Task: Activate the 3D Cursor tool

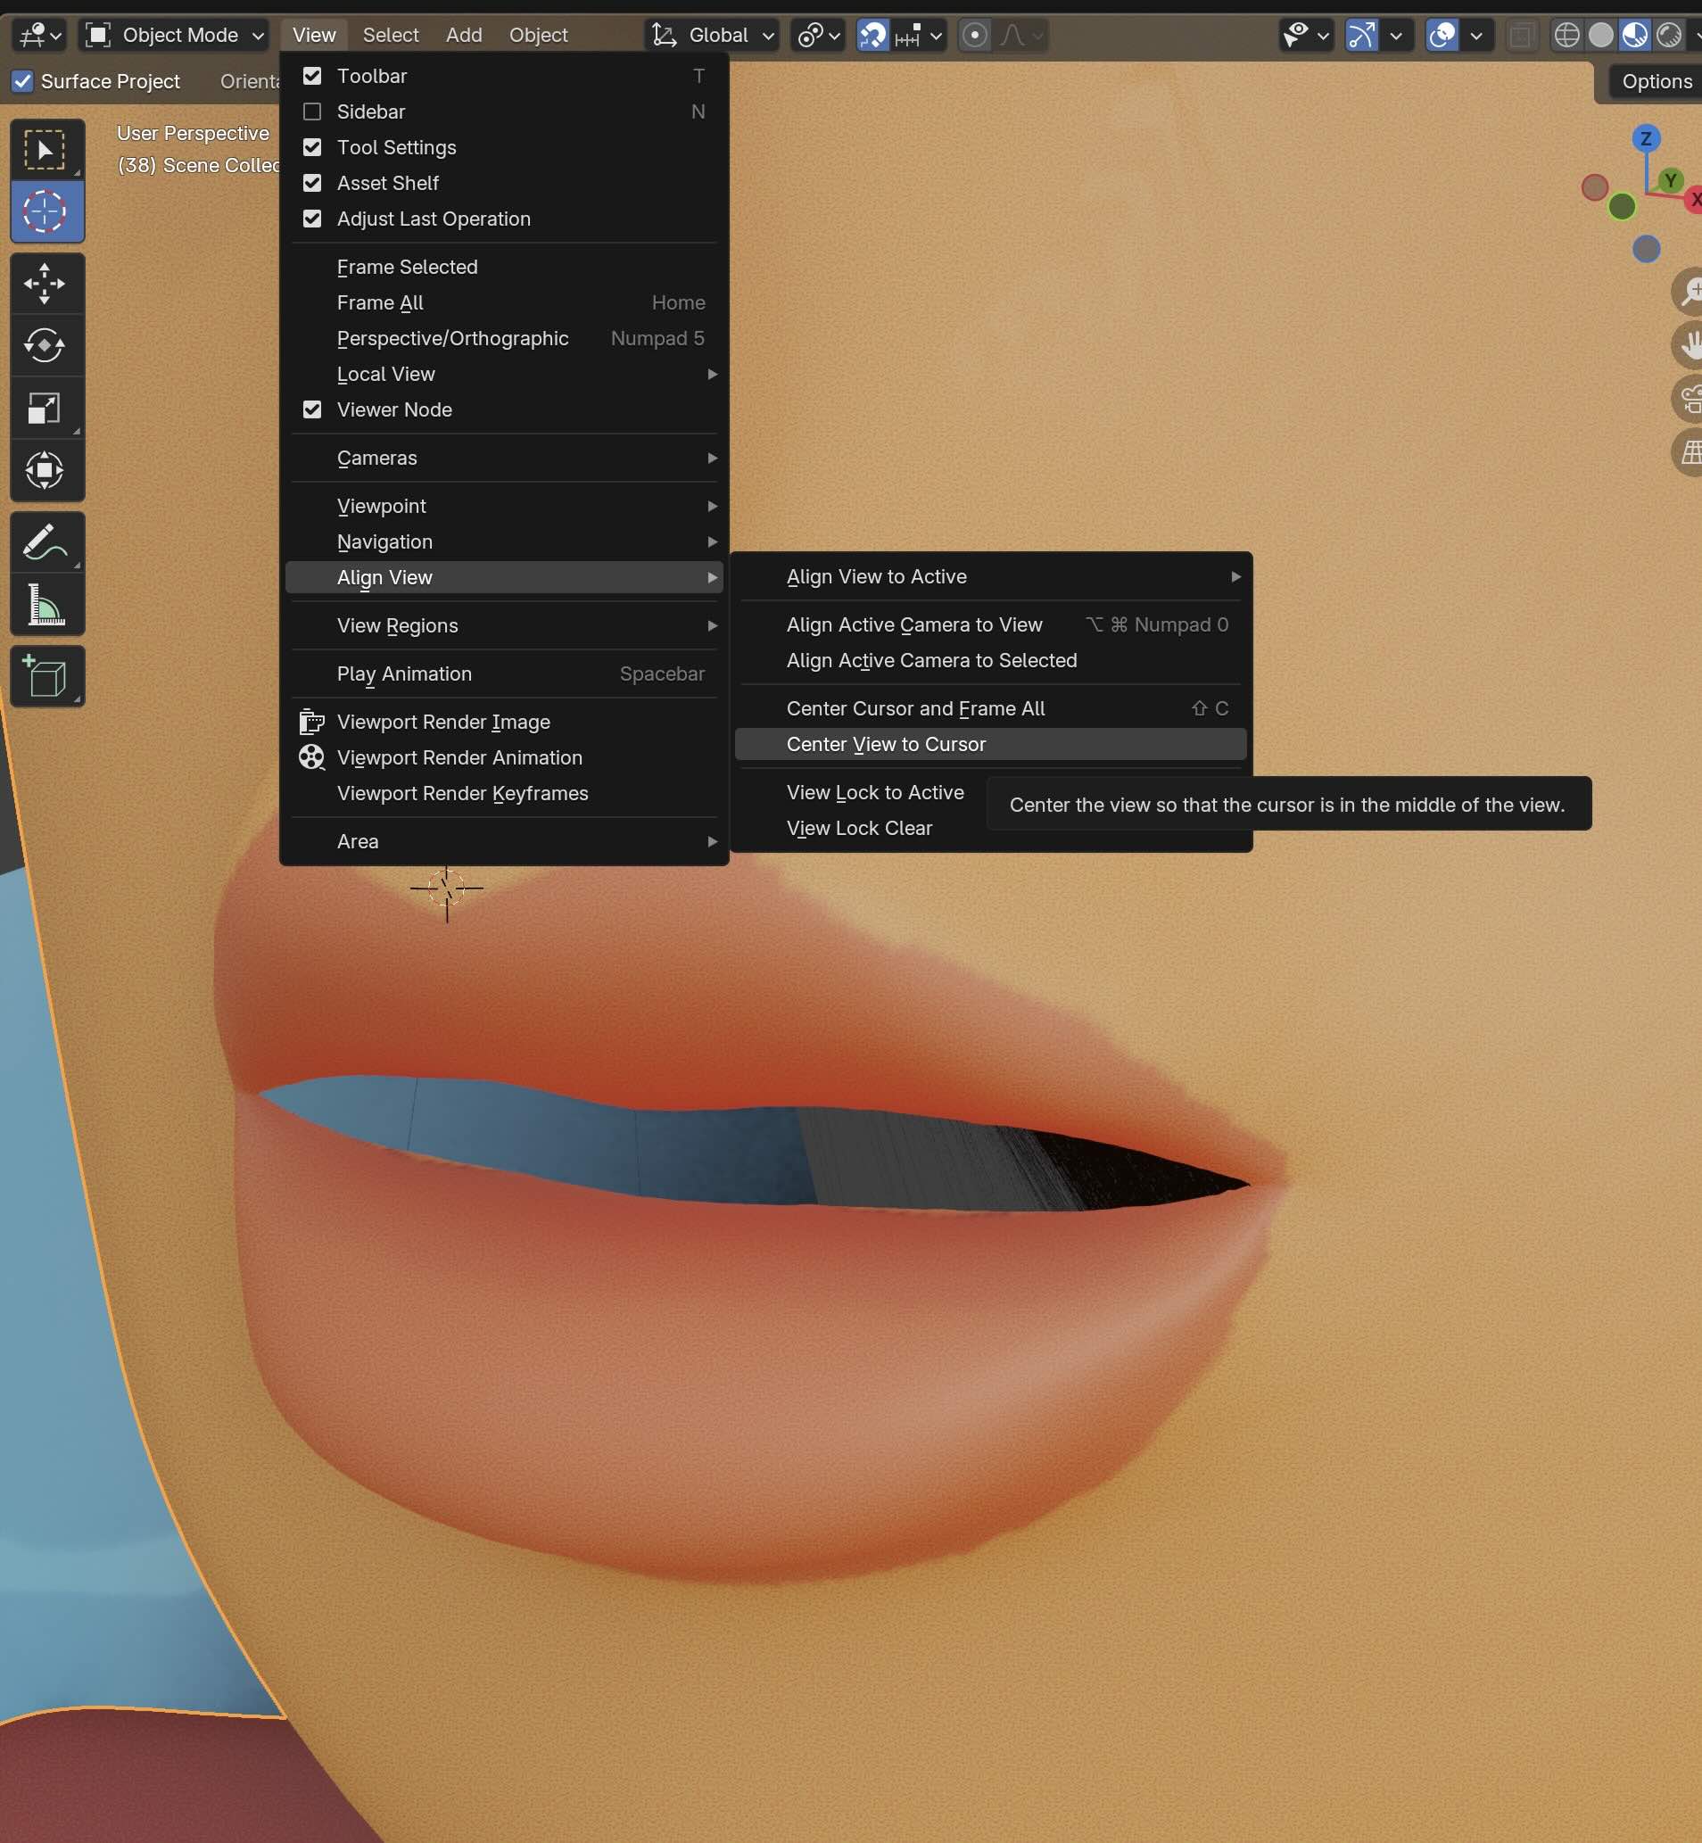Action: [46, 211]
